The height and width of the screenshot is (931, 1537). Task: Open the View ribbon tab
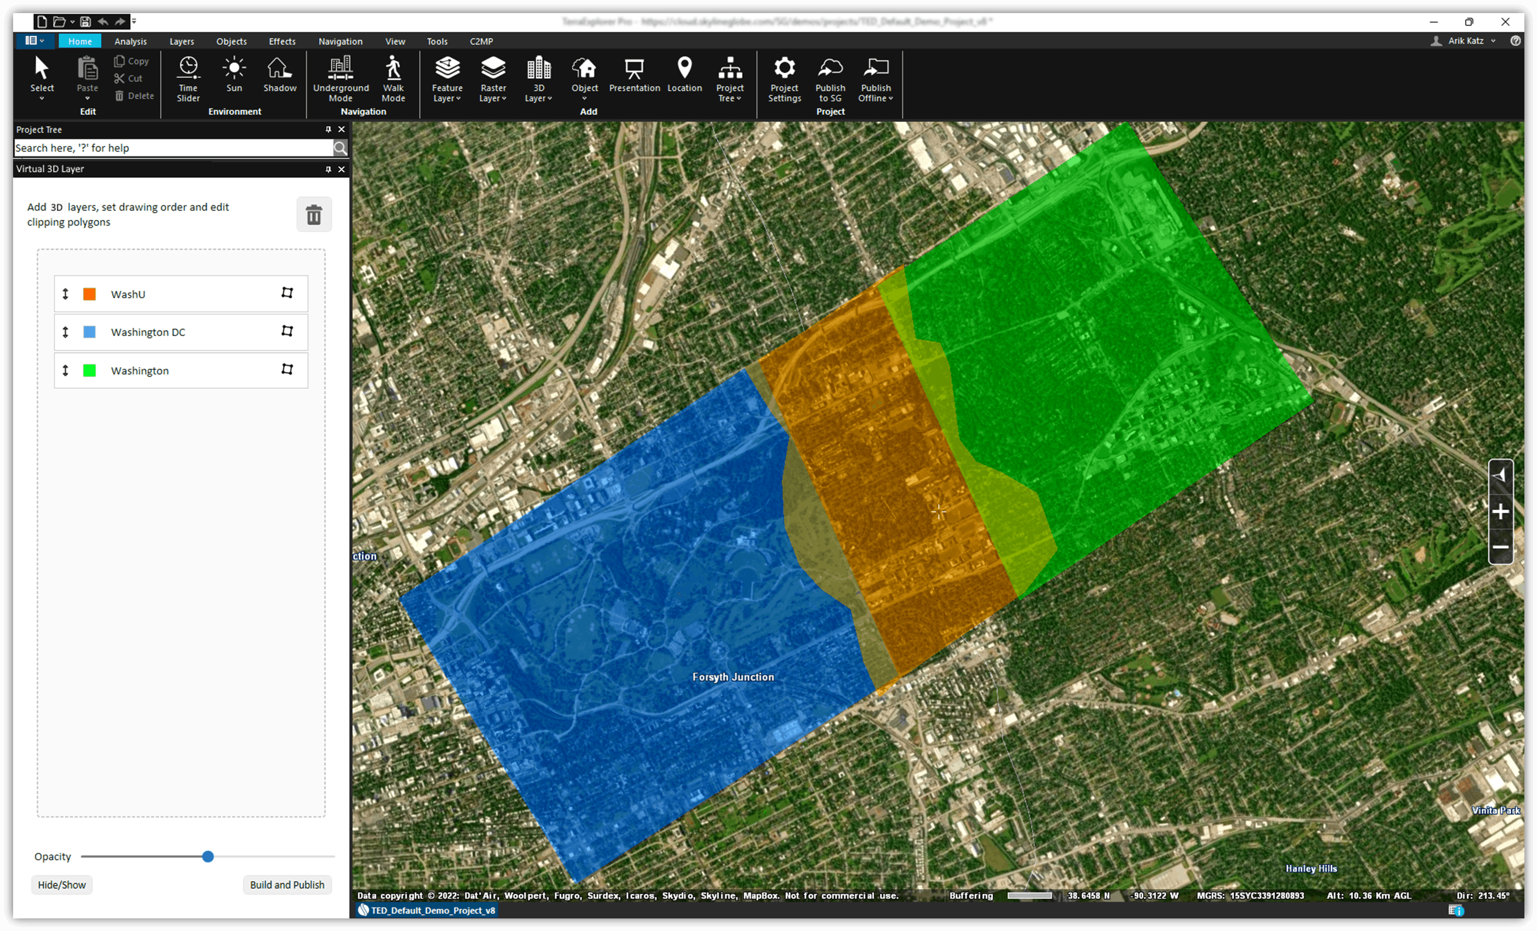395,41
